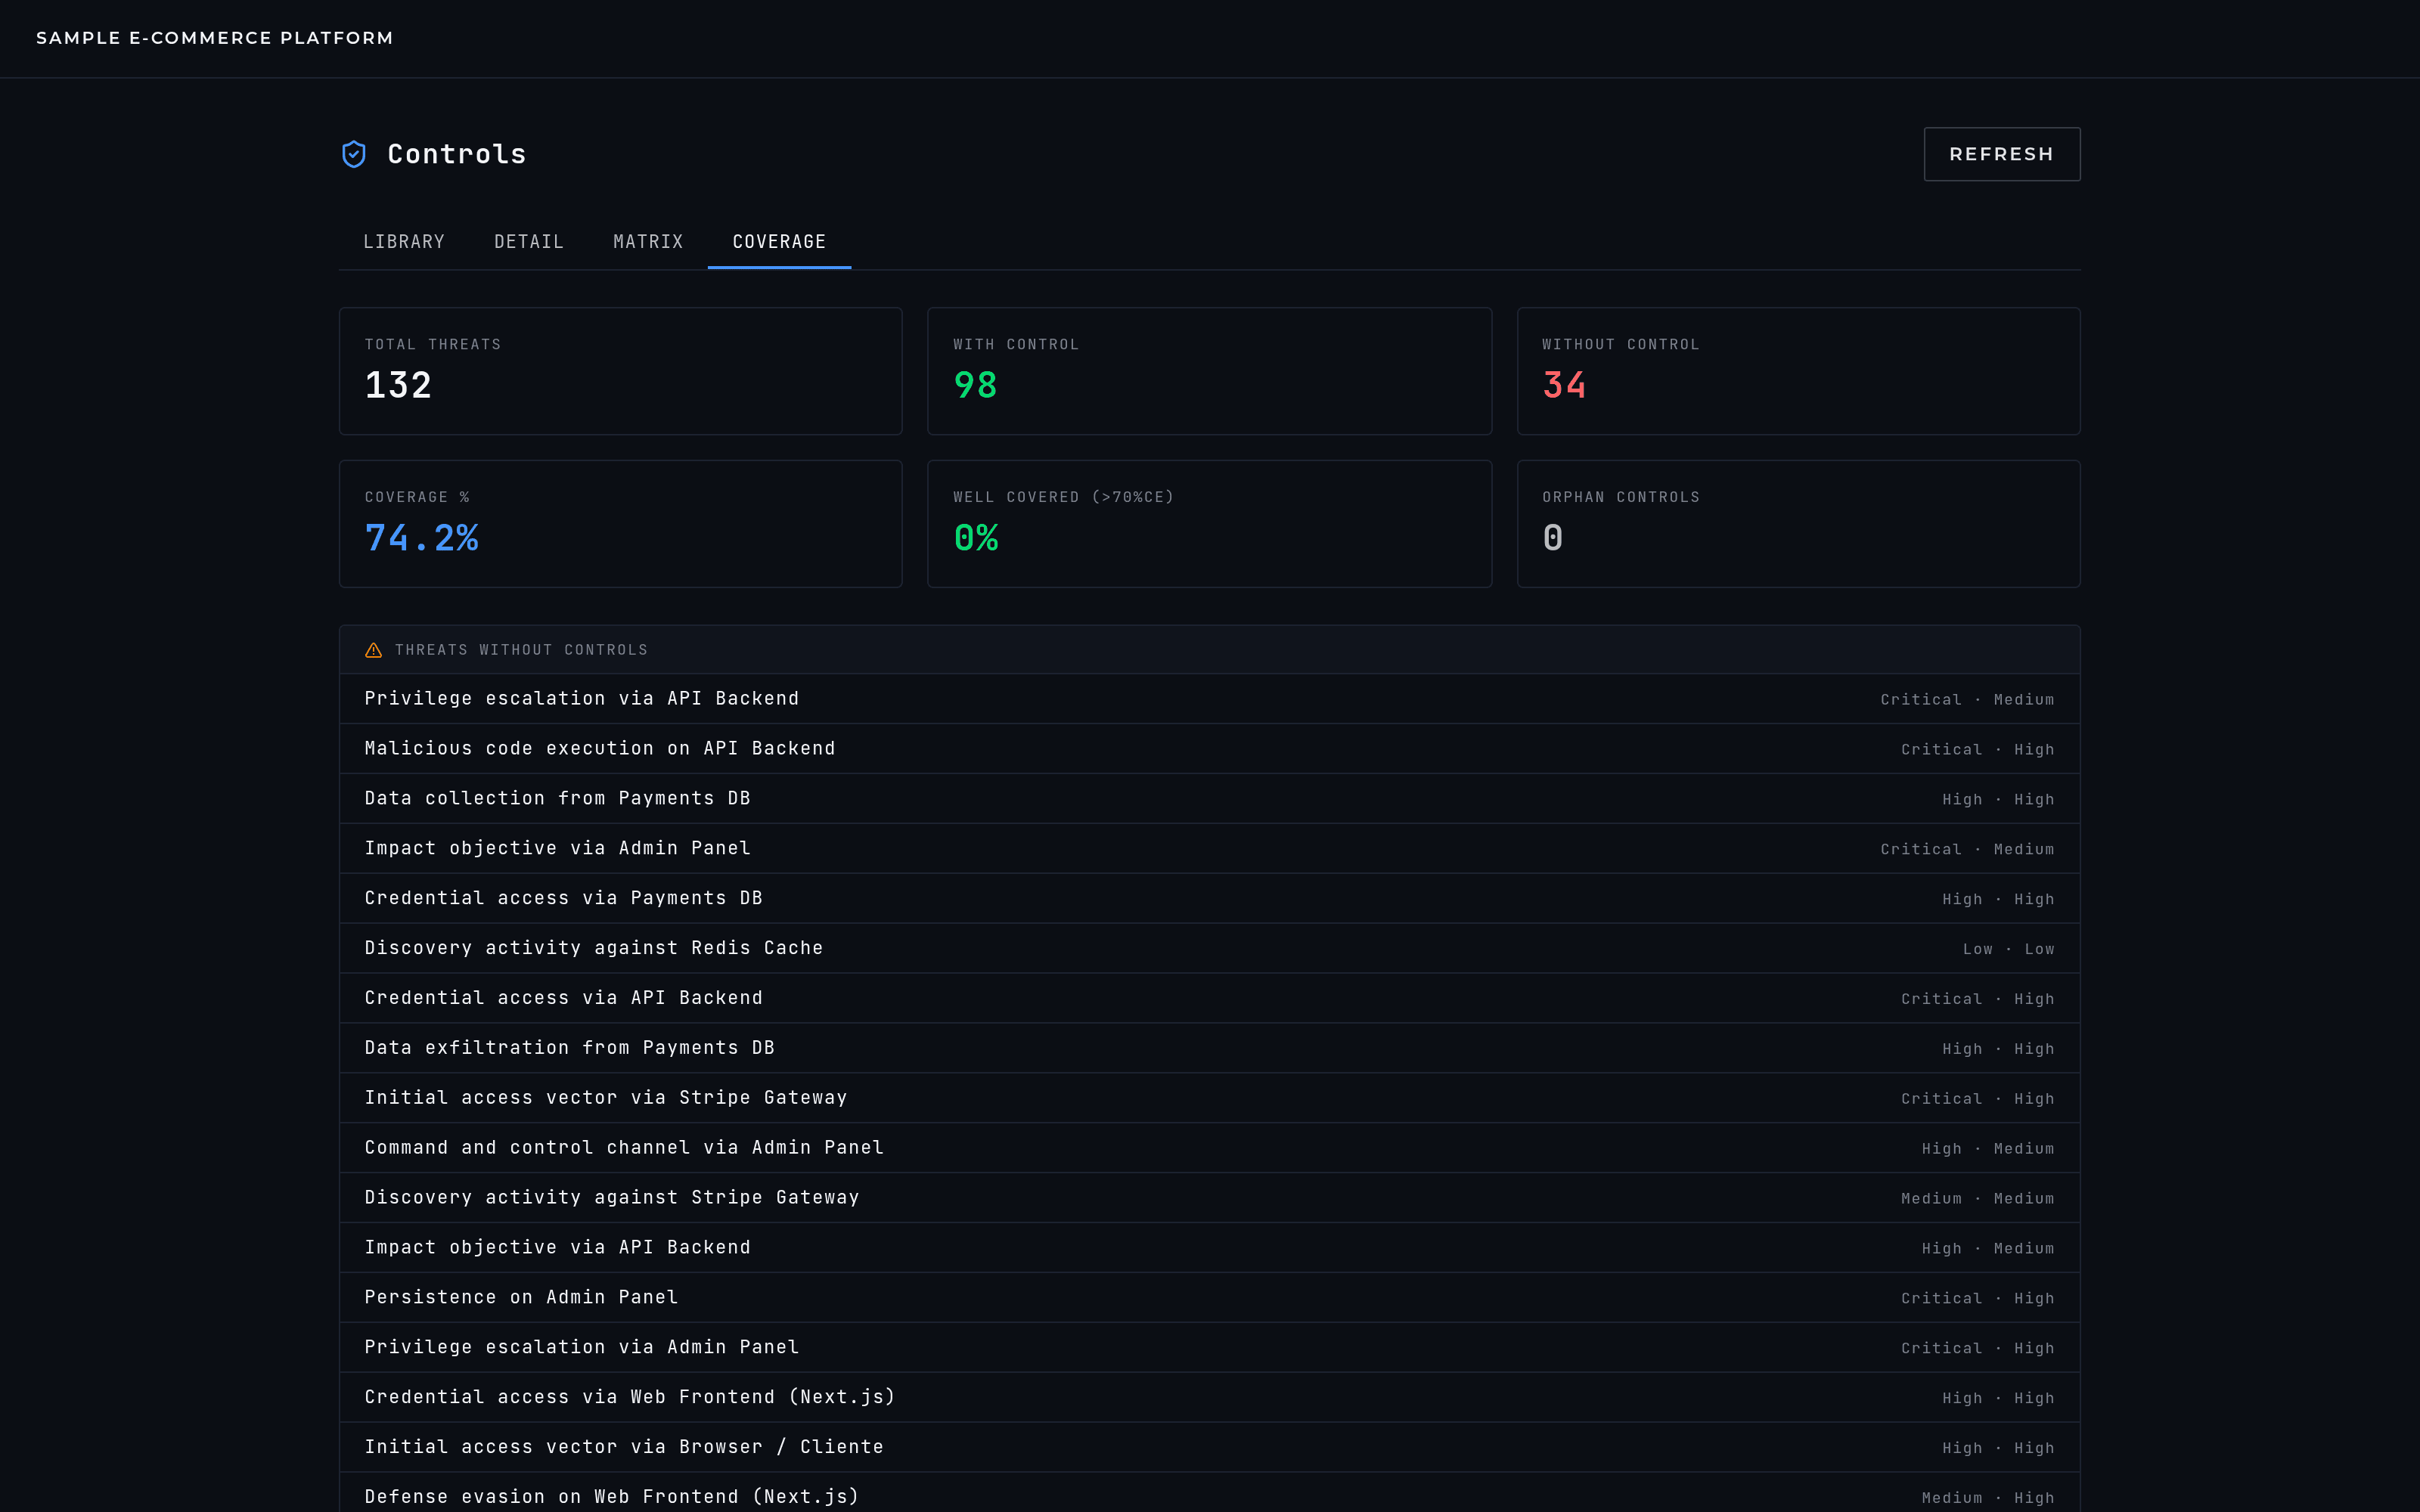2420x1512 pixels.
Task: Click the Well Covered 0% value
Action: (976, 538)
